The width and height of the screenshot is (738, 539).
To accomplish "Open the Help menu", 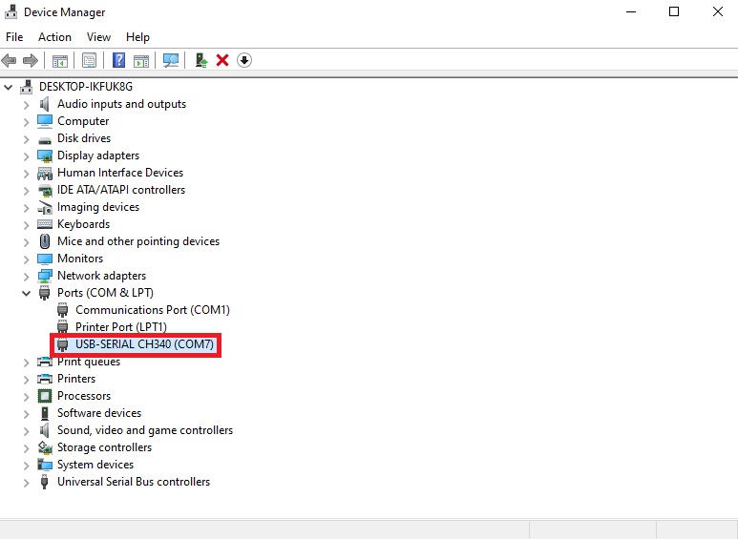I will (x=137, y=37).
